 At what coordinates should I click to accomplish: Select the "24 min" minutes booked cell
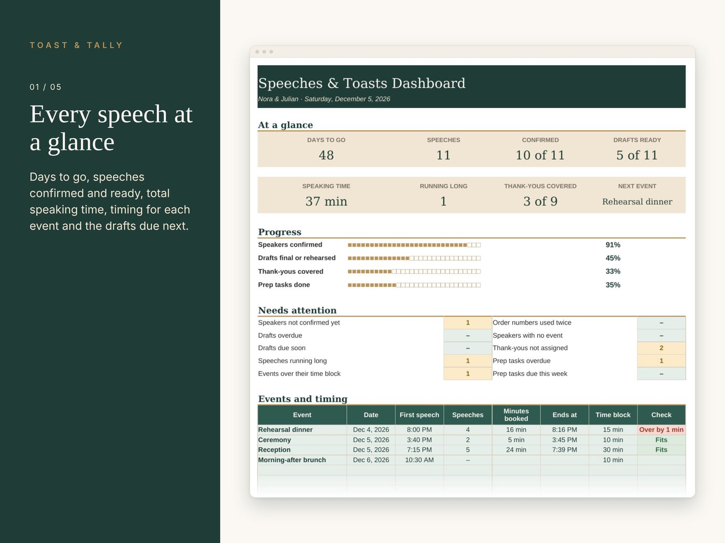click(516, 450)
